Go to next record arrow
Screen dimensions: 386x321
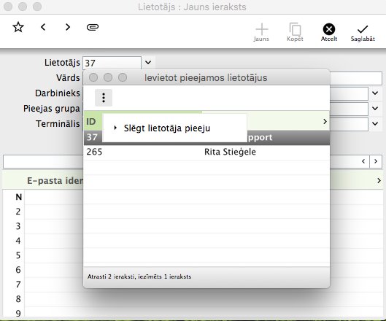[68, 27]
